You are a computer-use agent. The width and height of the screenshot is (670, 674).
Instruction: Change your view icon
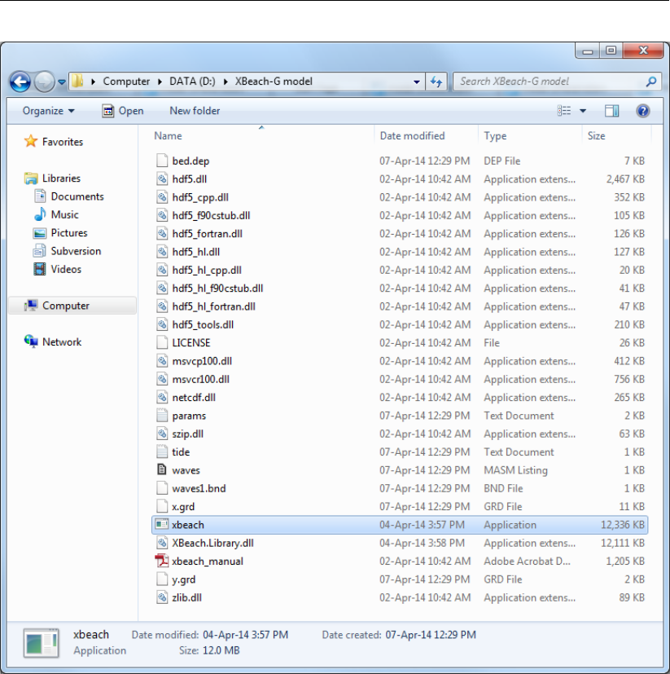[564, 111]
